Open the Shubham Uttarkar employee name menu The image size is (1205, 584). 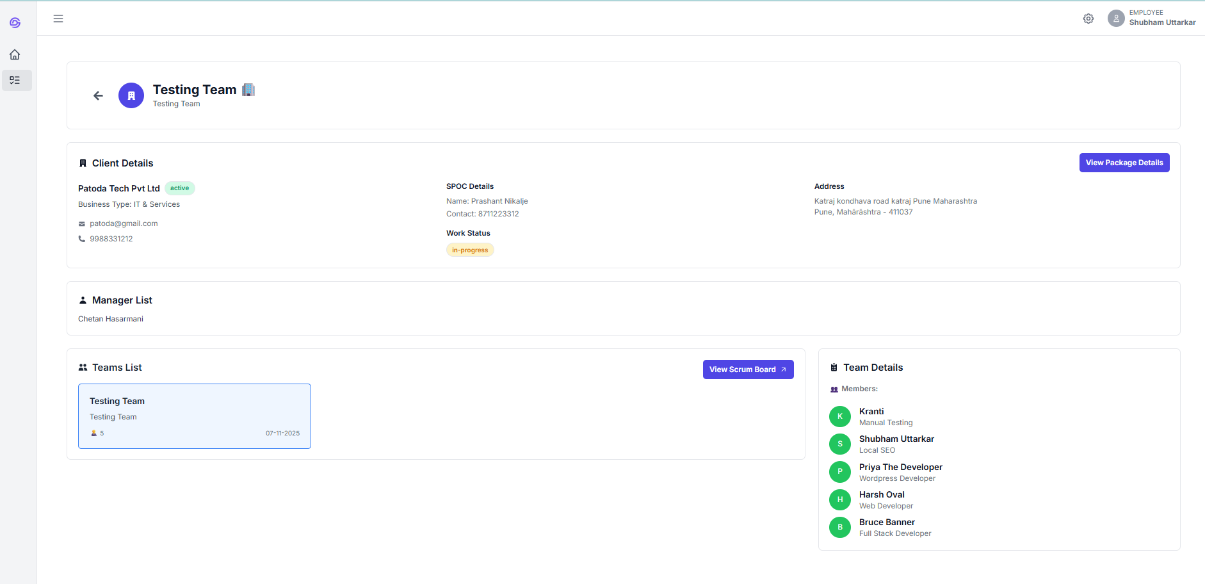[1162, 22]
